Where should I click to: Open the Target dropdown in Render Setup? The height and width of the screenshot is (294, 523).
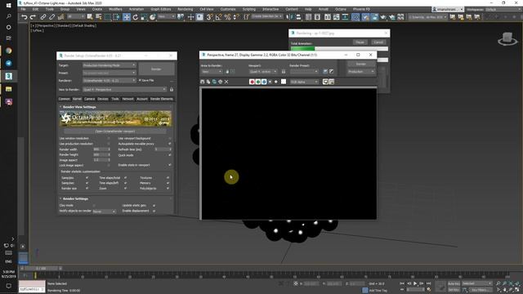[x=109, y=65]
